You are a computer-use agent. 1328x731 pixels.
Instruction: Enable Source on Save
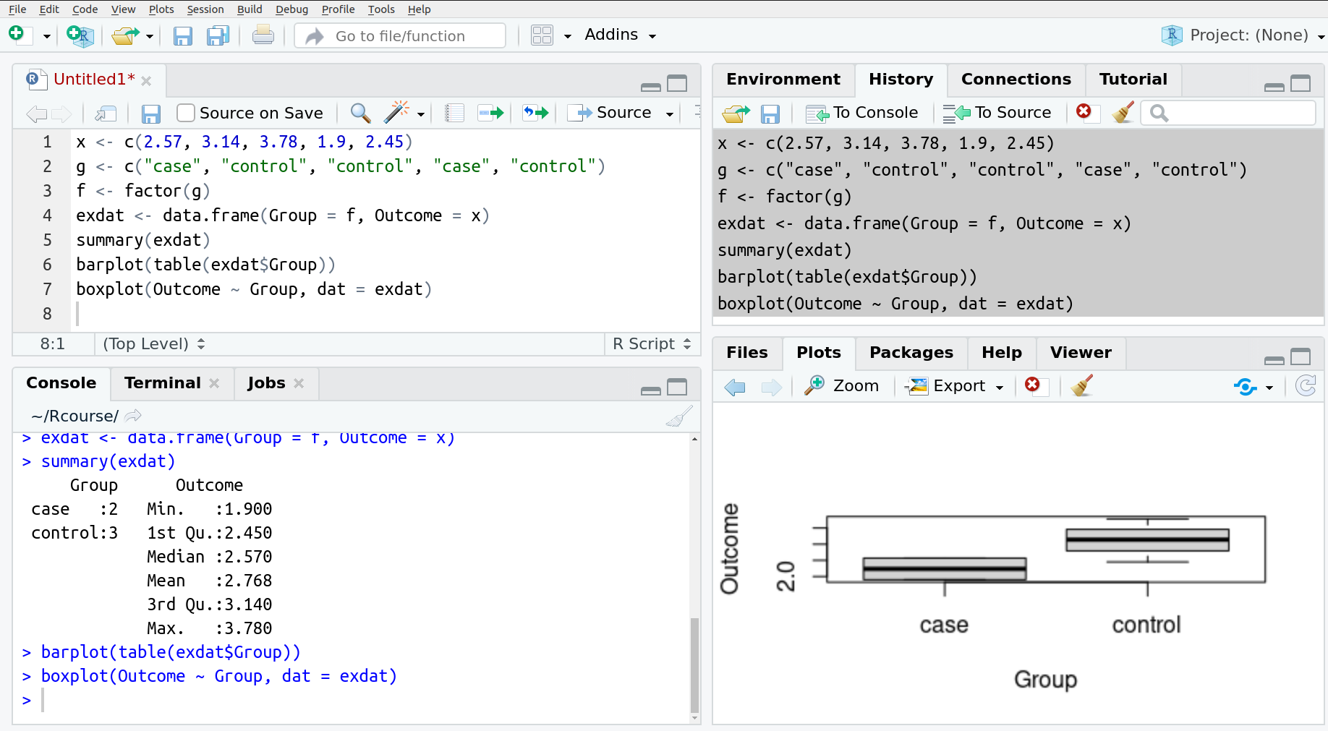pyautogui.click(x=185, y=113)
